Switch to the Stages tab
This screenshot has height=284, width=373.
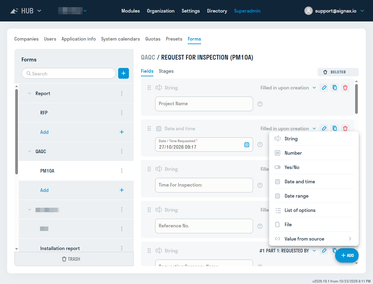coord(166,71)
